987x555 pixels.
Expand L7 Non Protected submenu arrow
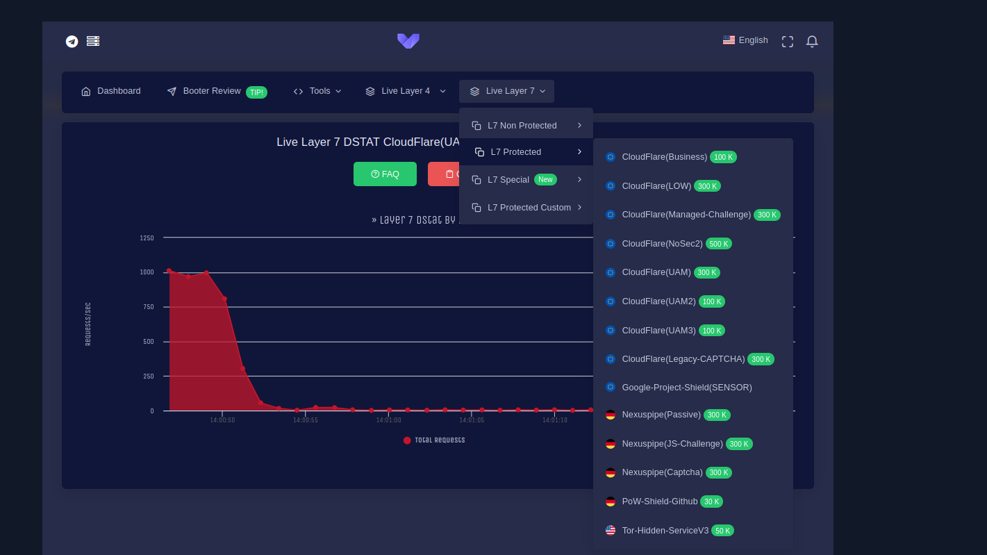click(579, 125)
